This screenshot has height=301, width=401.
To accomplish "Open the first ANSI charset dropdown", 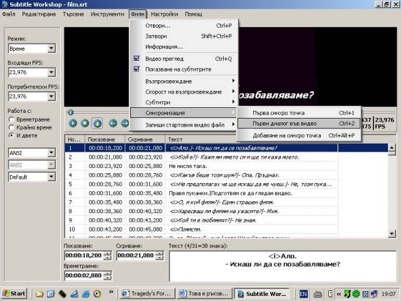I will pyautogui.click(x=51, y=152).
